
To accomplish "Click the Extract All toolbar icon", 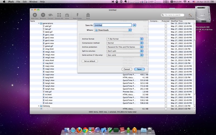I will 59,15.
